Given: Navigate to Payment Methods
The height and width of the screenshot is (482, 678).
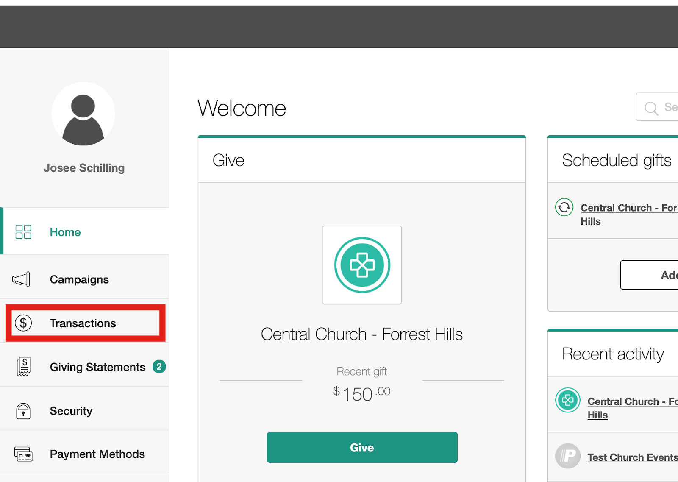Looking at the screenshot, I should click(x=97, y=454).
